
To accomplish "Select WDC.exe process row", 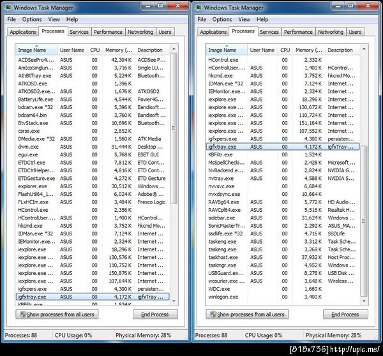I will 283,289.
